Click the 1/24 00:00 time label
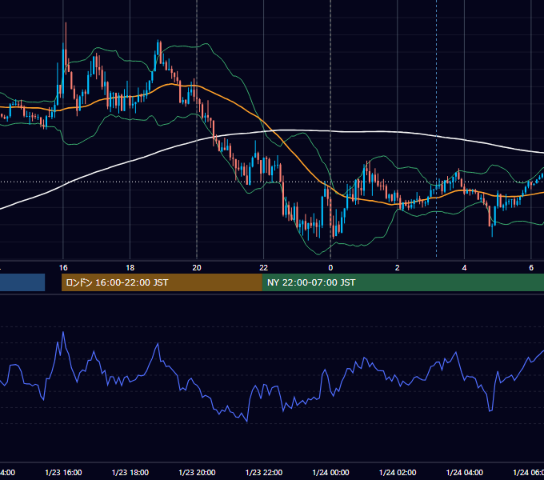The image size is (544, 480). 330,472
